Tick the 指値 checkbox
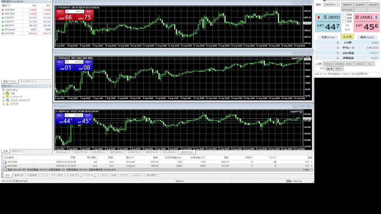This screenshot has height=214, width=381. click(x=344, y=18)
